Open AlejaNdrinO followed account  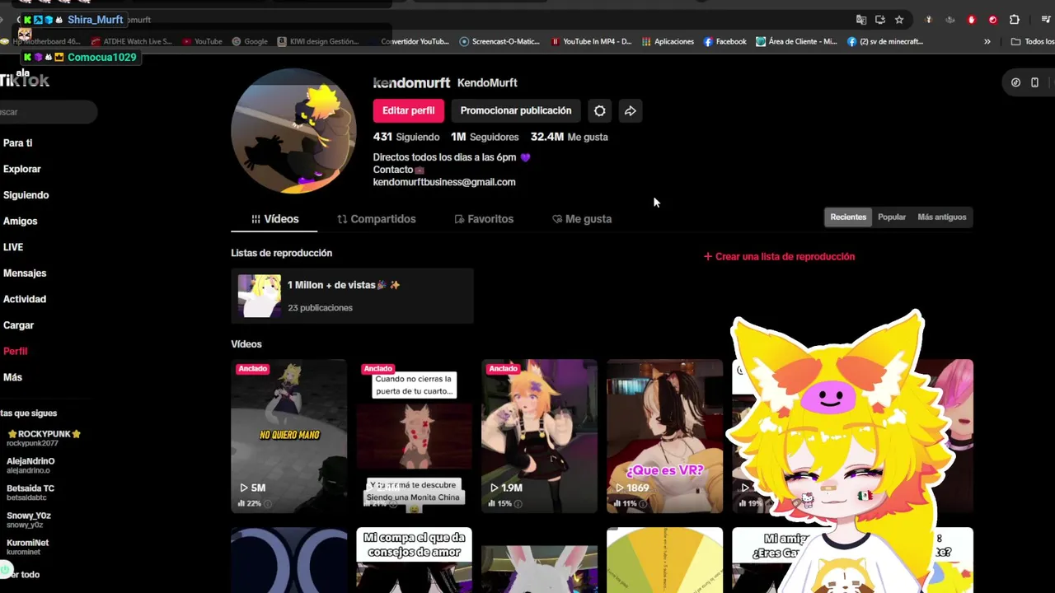(30, 465)
